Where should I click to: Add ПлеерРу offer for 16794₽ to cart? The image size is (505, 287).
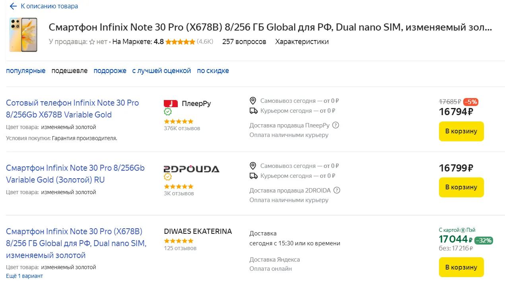tap(461, 131)
